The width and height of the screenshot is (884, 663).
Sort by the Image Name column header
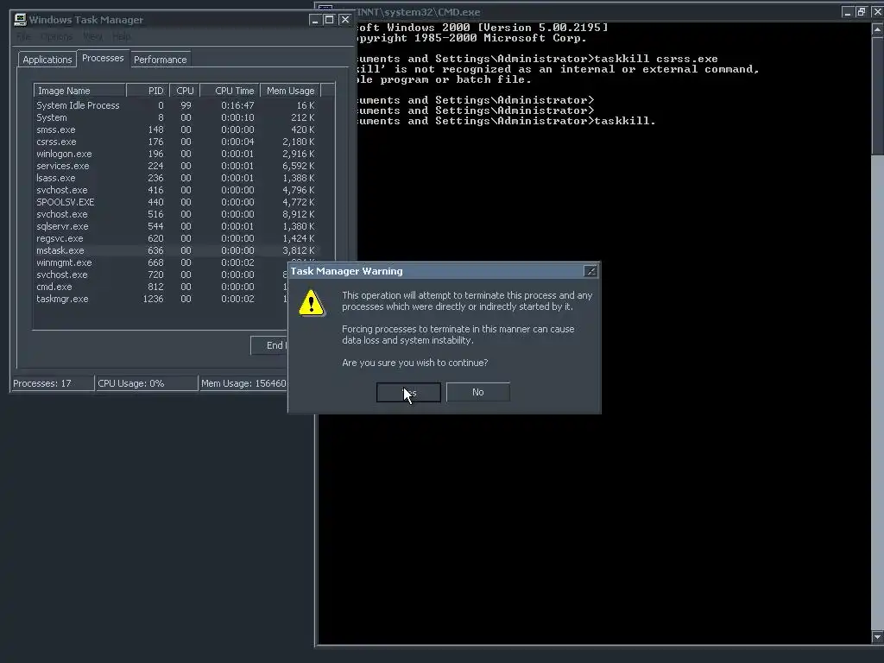[79, 91]
